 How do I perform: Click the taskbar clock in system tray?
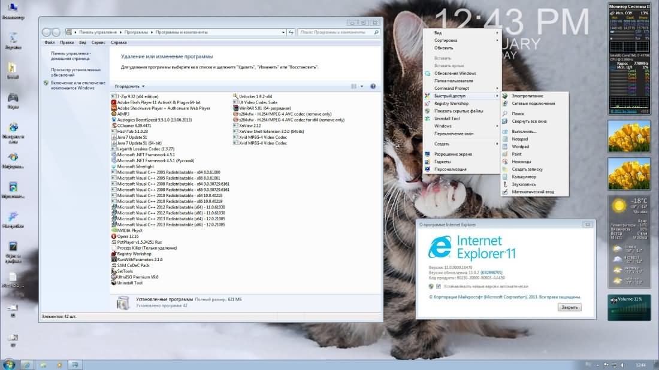coord(640,365)
